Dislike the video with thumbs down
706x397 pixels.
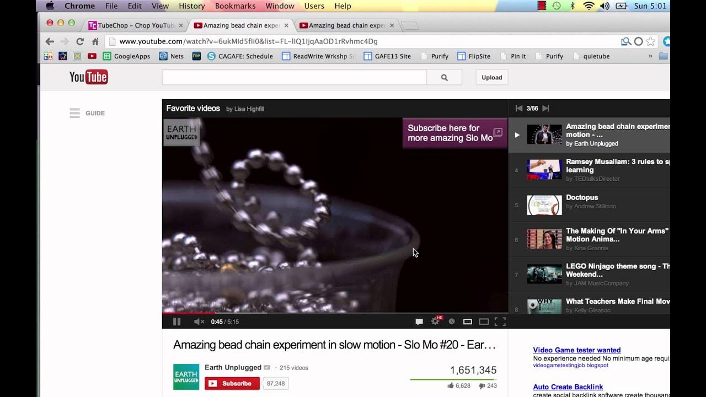click(482, 386)
